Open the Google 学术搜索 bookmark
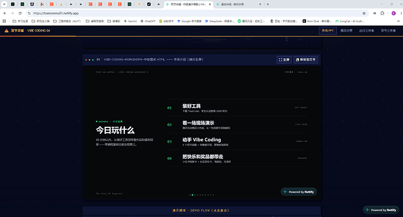 tap(189, 22)
